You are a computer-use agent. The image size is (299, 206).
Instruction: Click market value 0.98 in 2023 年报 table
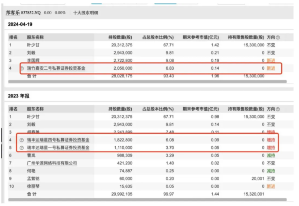[x=215, y=117]
